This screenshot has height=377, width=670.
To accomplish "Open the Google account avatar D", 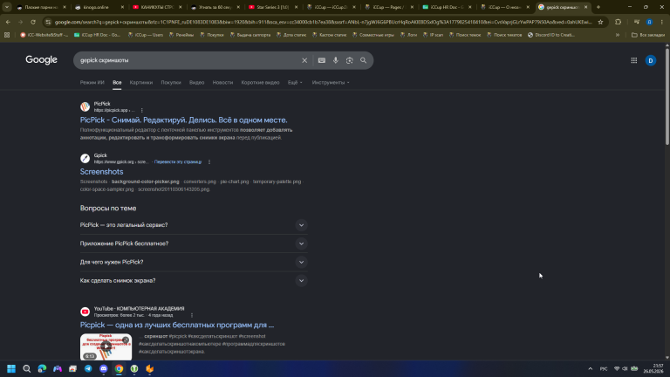I will pyautogui.click(x=650, y=61).
